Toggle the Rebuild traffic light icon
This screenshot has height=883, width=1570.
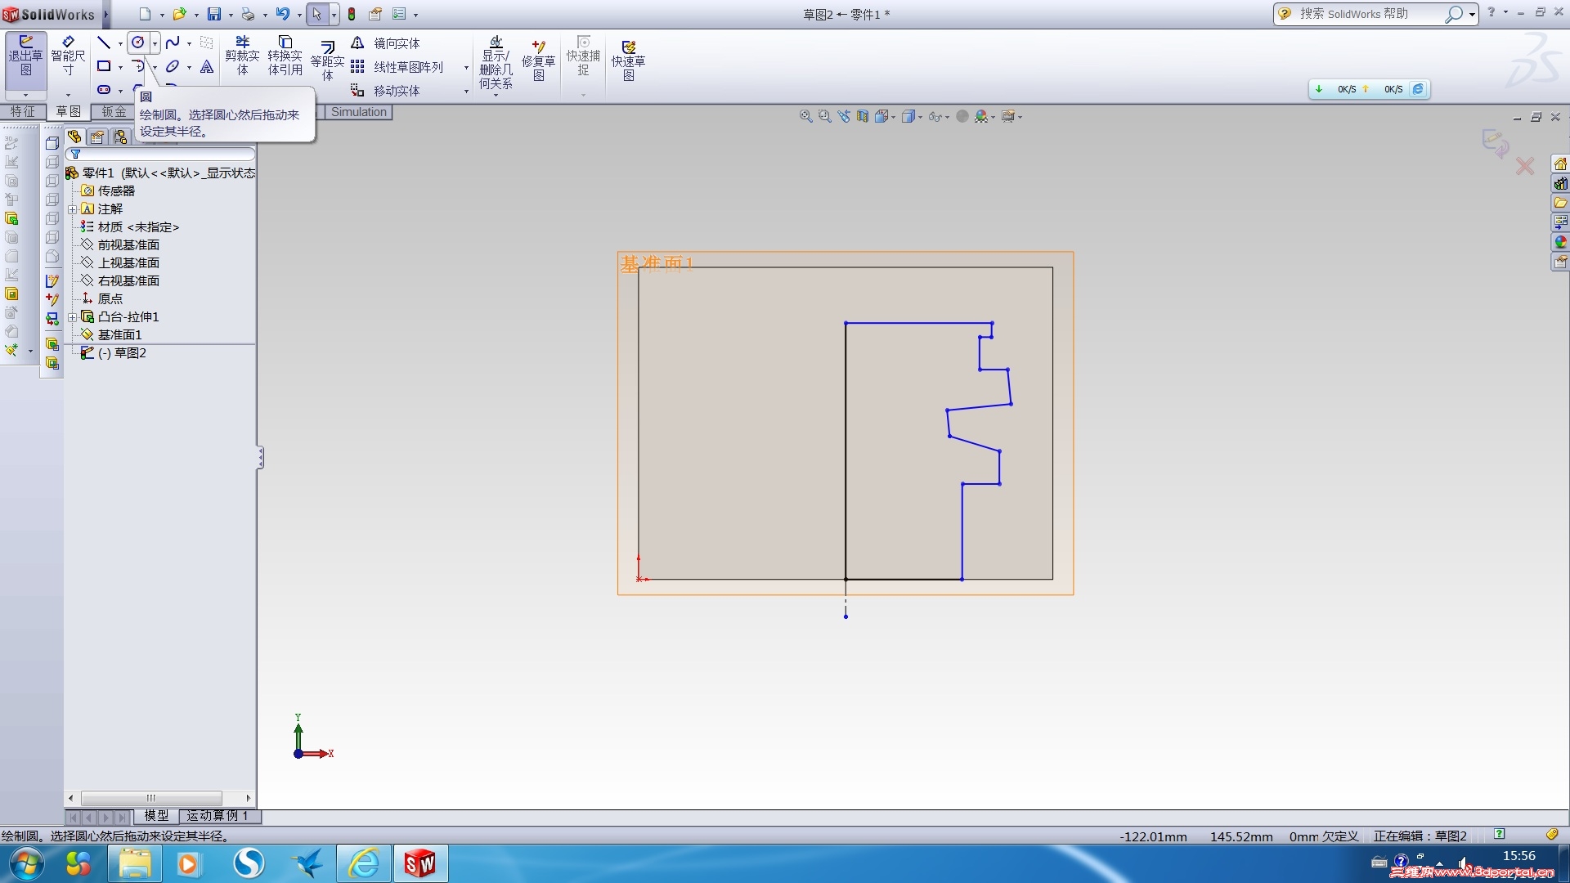[x=352, y=14]
